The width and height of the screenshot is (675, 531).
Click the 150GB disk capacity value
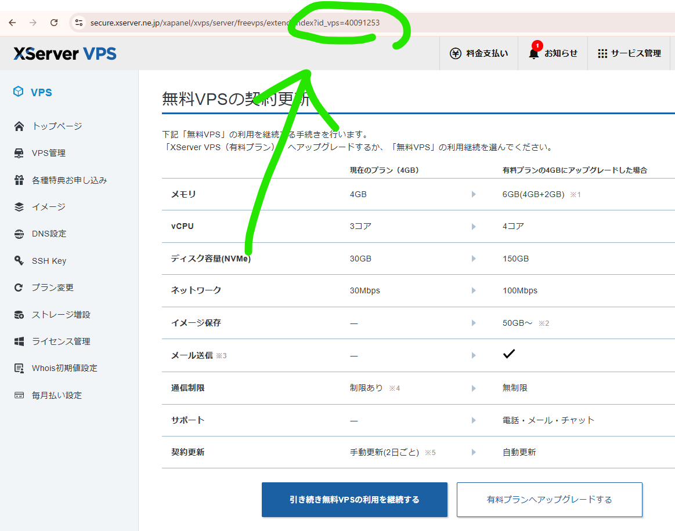[x=515, y=259]
